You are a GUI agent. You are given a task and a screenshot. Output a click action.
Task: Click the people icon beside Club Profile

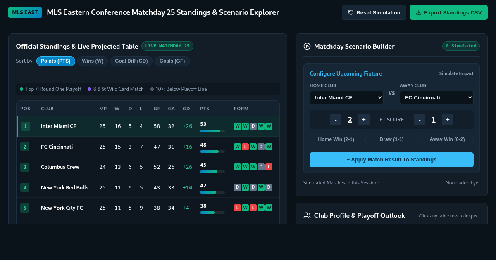coord(307,215)
